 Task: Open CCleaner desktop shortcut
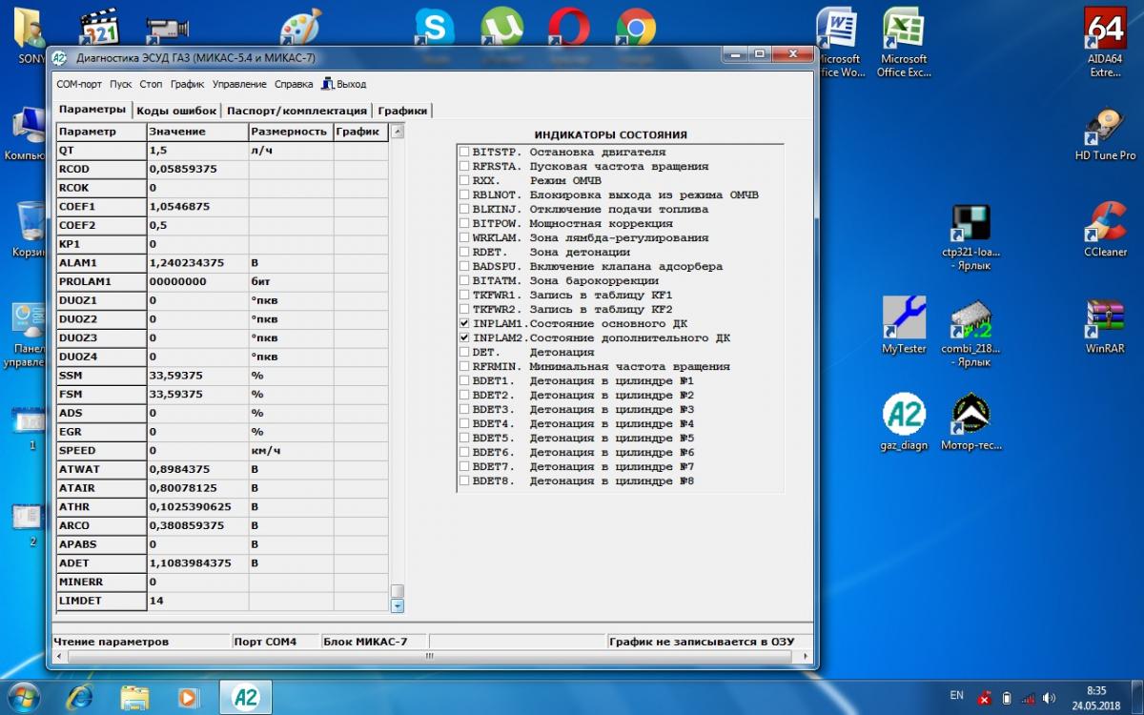[x=1105, y=230]
